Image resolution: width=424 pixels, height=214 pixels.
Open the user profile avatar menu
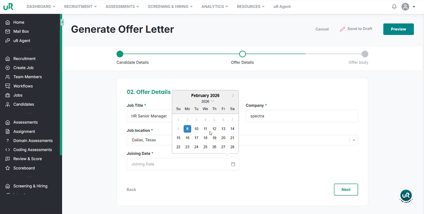point(405,7)
